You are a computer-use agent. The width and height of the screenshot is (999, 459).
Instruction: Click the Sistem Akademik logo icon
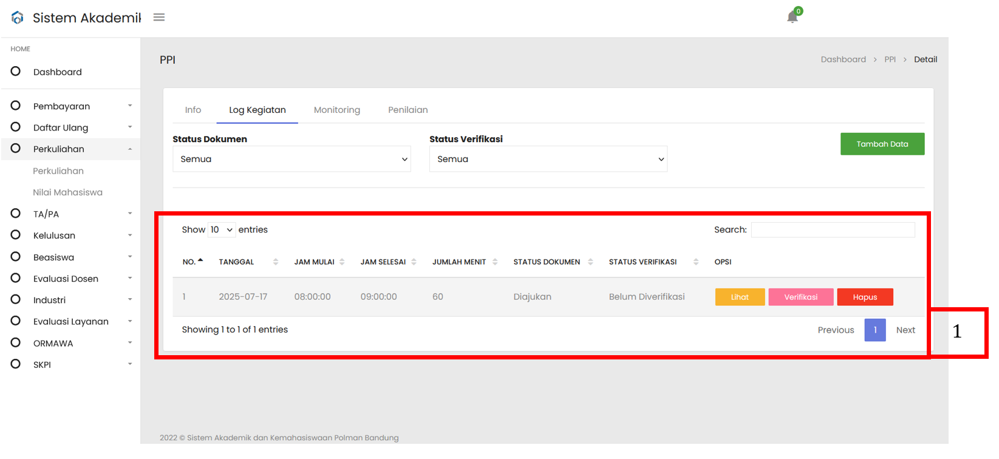[x=18, y=18]
